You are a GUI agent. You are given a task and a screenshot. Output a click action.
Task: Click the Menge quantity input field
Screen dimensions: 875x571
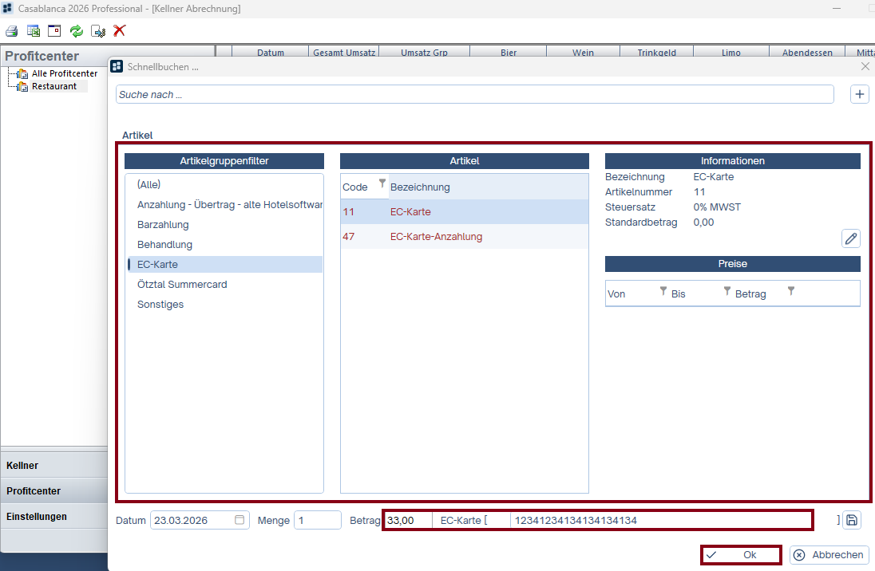(x=318, y=520)
